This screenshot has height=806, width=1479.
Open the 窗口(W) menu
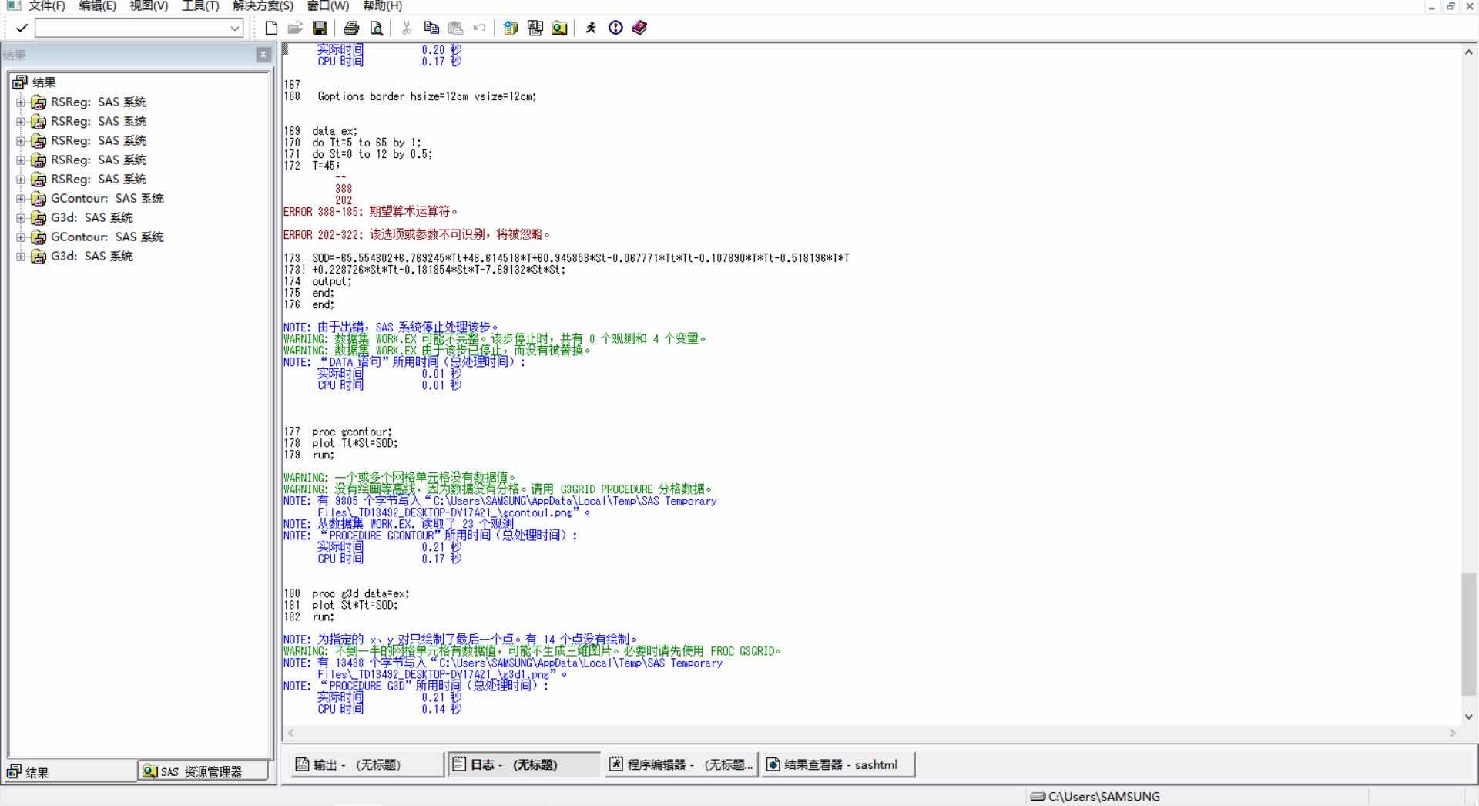coord(328,5)
